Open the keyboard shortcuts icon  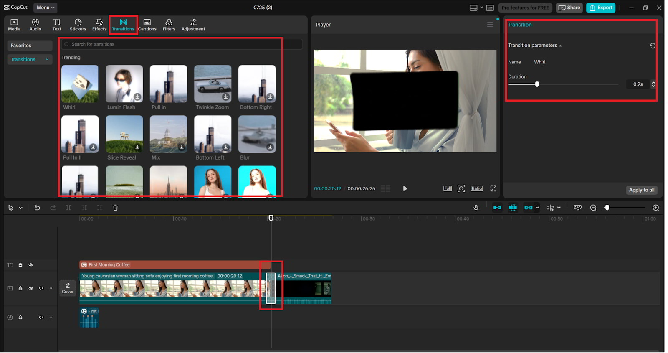click(490, 8)
